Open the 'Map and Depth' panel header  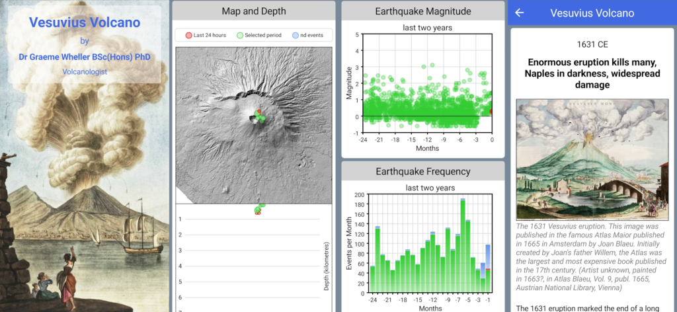[x=254, y=11]
